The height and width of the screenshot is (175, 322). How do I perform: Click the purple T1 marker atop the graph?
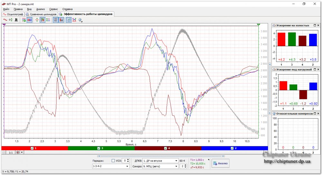pyautogui.click(x=4, y=24)
